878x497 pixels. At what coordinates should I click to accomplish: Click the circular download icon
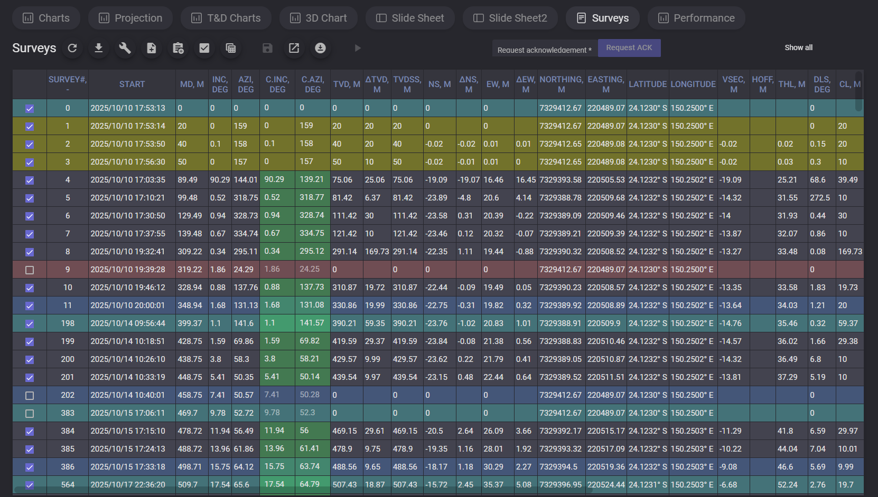(x=320, y=48)
